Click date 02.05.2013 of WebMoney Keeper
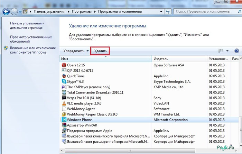 [217, 114]
